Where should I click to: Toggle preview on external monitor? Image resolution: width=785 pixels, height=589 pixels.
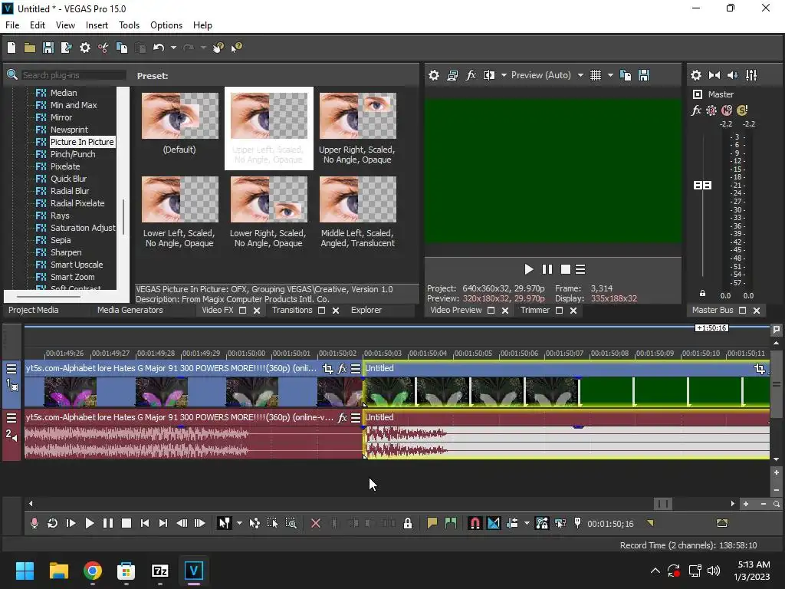[452, 75]
